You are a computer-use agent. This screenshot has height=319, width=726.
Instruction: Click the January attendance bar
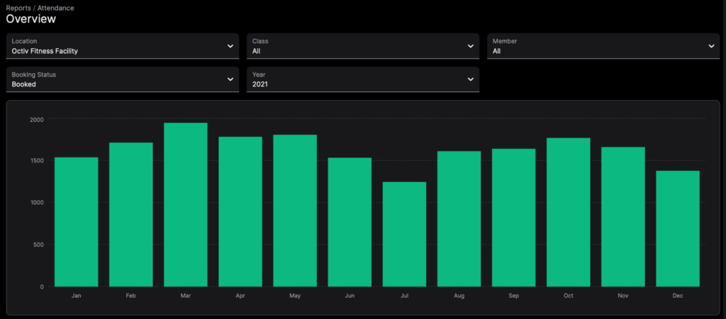click(76, 222)
